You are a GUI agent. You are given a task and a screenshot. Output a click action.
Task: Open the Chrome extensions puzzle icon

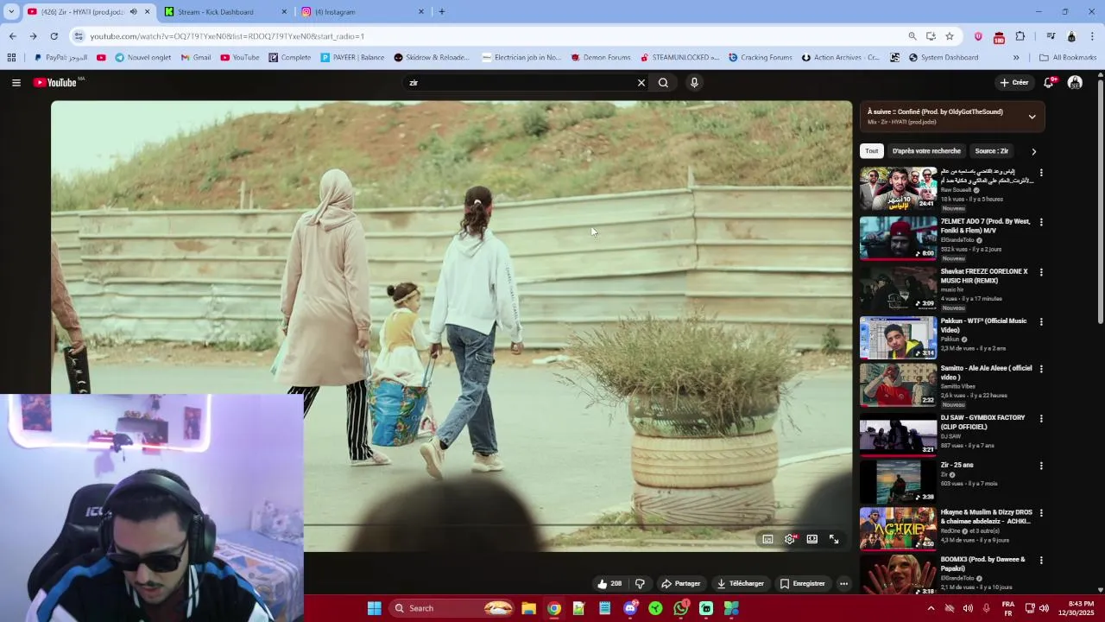point(1020,36)
